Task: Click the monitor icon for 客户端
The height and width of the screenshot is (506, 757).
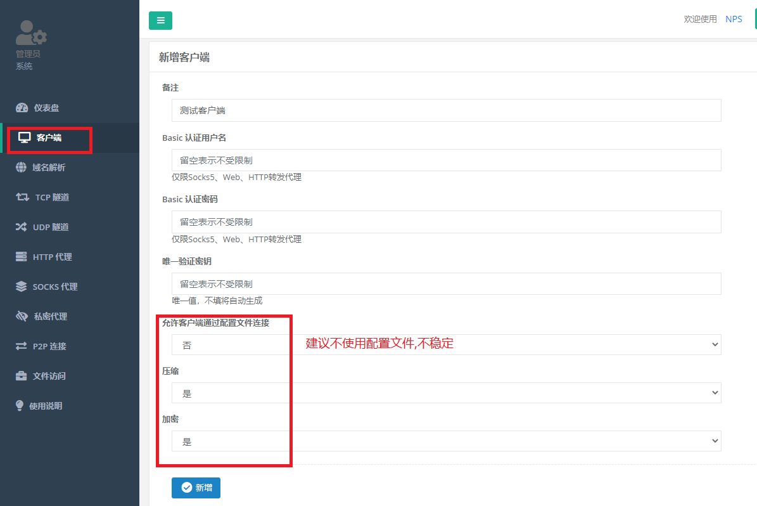Action: click(x=24, y=138)
